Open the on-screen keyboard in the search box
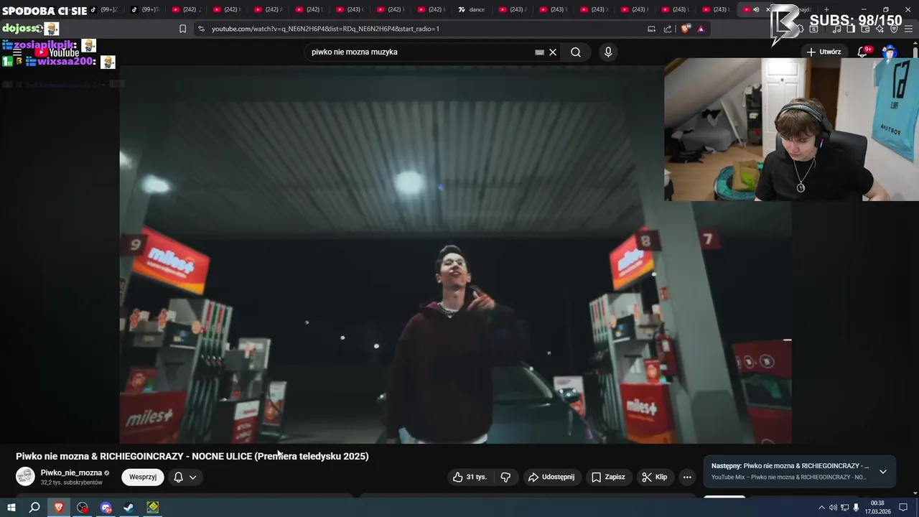919x517 pixels. (539, 52)
